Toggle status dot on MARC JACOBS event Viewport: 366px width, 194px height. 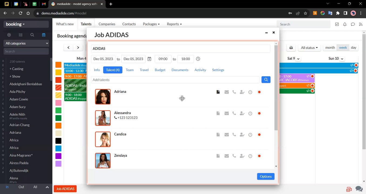pyautogui.click(x=312, y=76)
